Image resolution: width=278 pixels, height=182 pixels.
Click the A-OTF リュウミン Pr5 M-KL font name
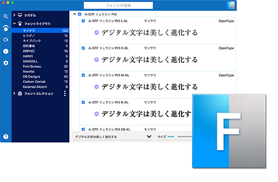coord(109,75)
